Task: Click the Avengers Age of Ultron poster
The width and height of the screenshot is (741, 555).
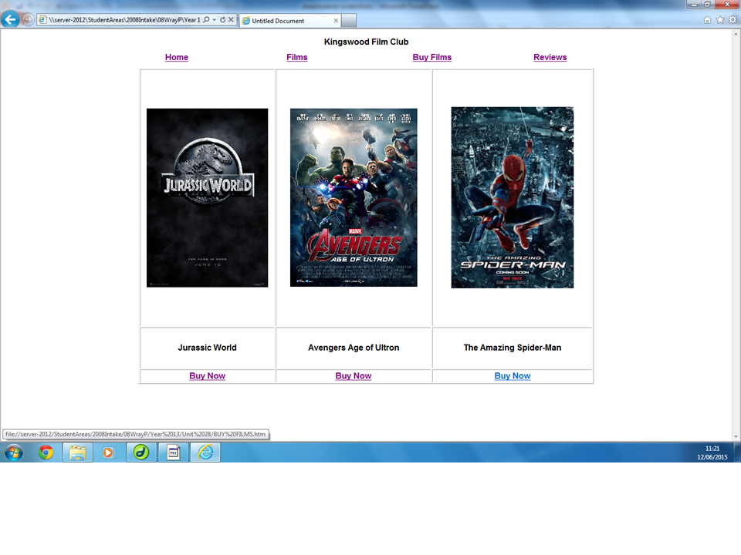Action: (354, 197)
